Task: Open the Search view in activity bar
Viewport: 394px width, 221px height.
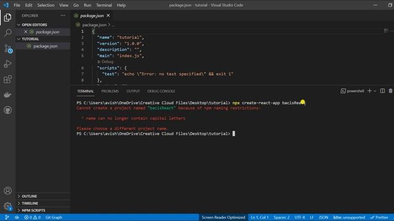Action: pyautogui.click(x=7, y=33)
